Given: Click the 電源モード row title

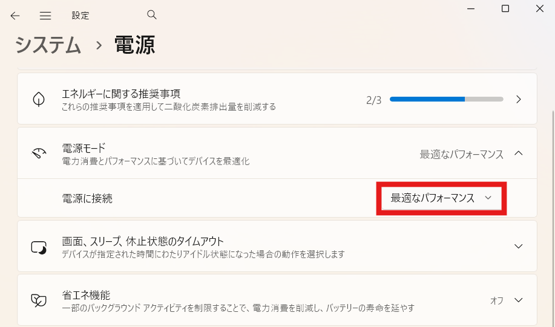Looking at the screenshot, I should tap(84, 148).
